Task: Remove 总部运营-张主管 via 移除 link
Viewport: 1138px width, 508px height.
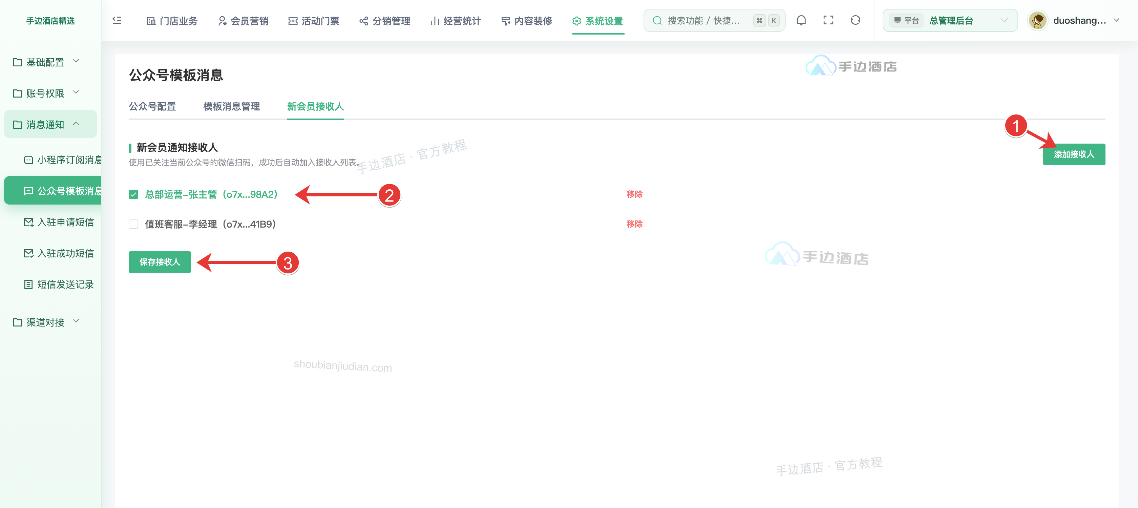Action: click(634, 194)
